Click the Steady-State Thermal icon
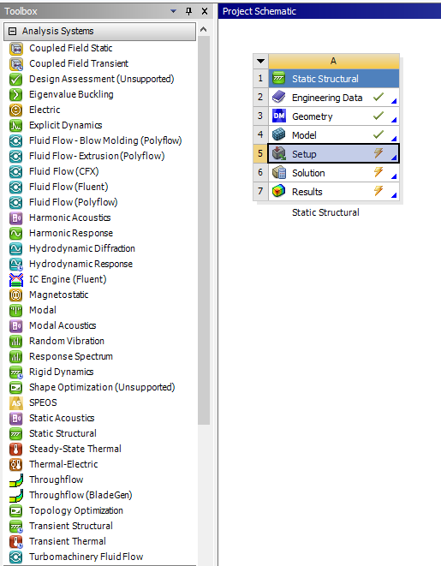Viewport: 441px width, 566px height. tap(16, 449)
